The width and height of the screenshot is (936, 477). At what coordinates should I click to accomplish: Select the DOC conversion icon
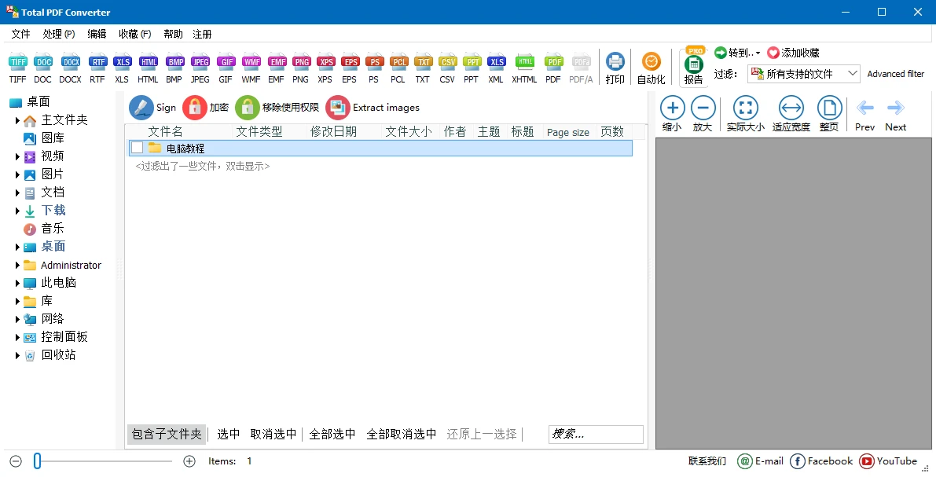42,68
